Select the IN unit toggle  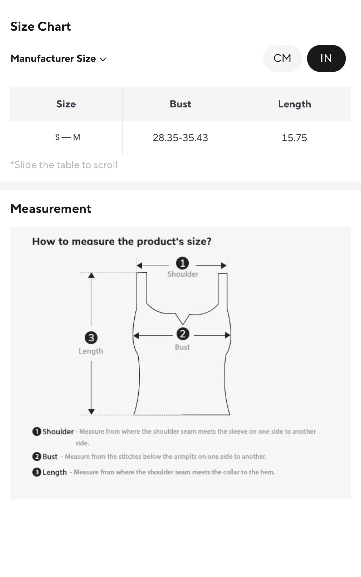pyautogui.click(x=326, y=58)
